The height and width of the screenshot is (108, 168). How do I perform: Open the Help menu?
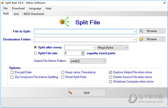48,8
